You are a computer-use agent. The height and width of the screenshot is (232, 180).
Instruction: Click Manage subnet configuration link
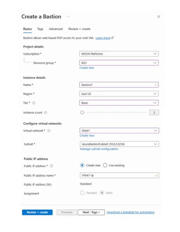[x=99, y=149]
